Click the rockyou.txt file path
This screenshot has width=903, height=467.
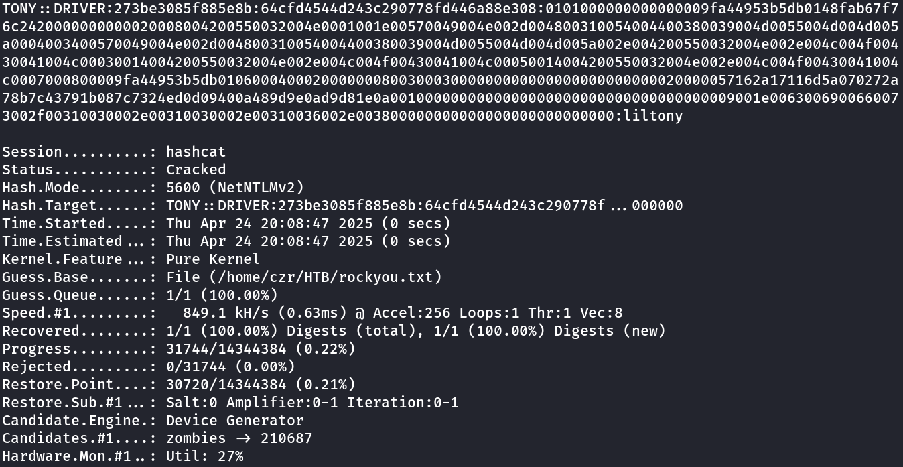(x=303, y=277)
